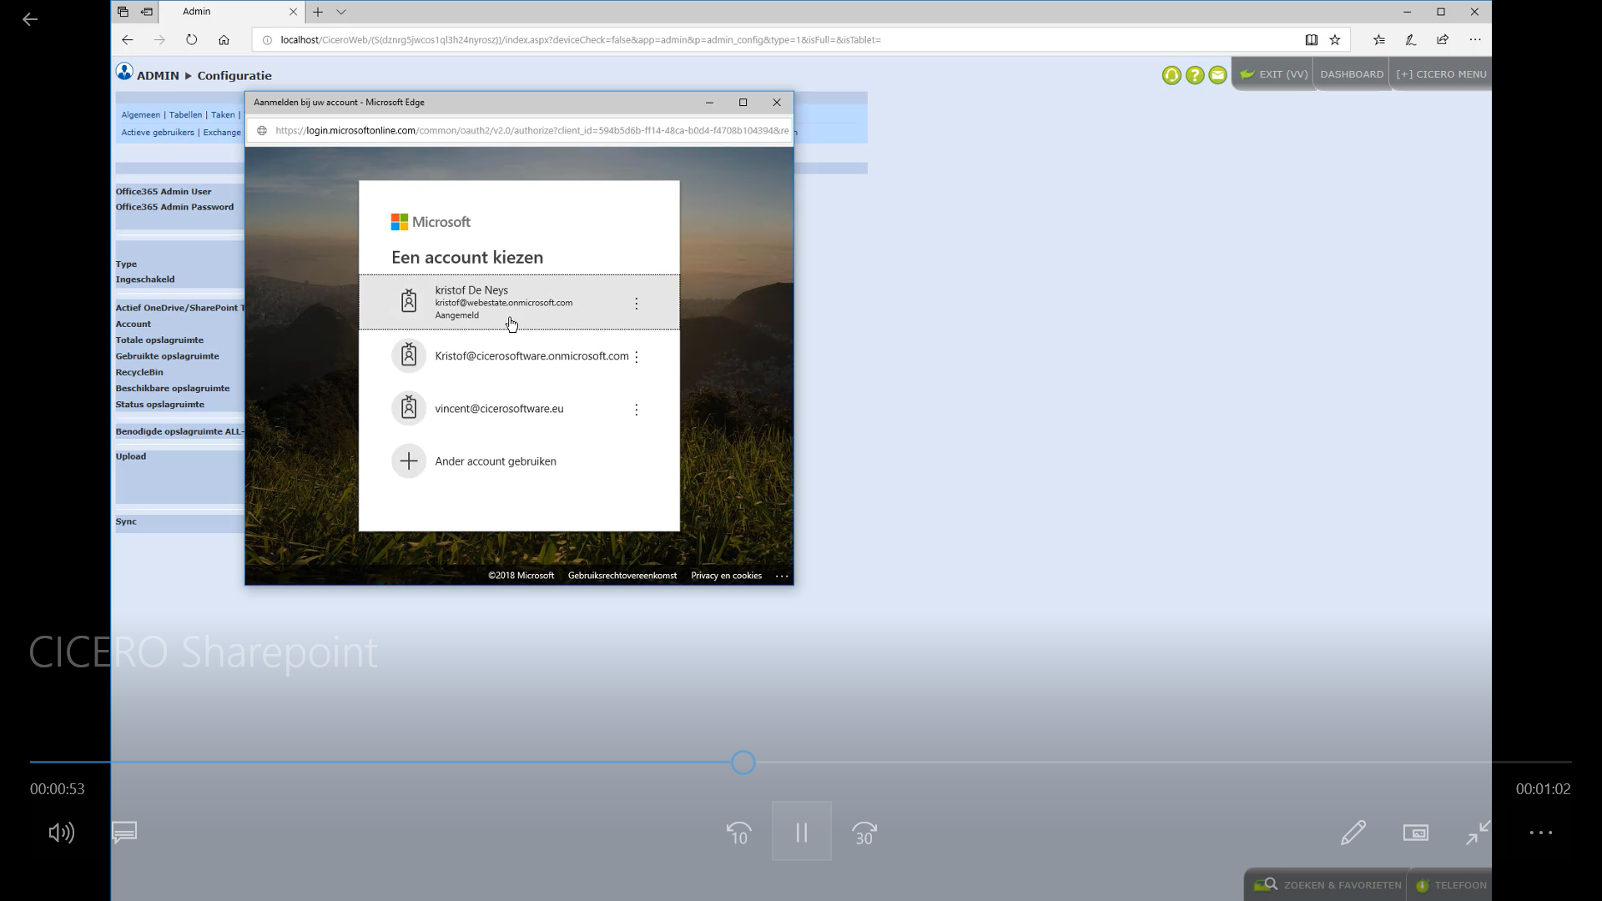Open the login footer ellipsis menu
The image size is (1602, 901).
click(x=782, y=576)
